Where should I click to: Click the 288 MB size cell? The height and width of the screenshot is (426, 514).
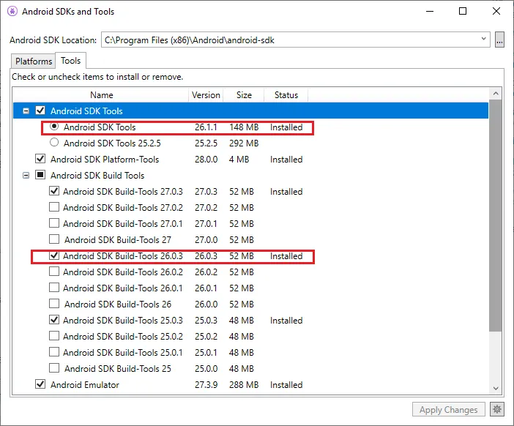point(244,385)
